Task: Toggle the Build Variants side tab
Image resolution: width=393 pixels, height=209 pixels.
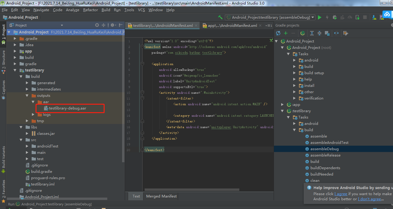Action: click(x=3, y=159)
